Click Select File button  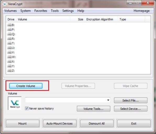coord(131,100)
